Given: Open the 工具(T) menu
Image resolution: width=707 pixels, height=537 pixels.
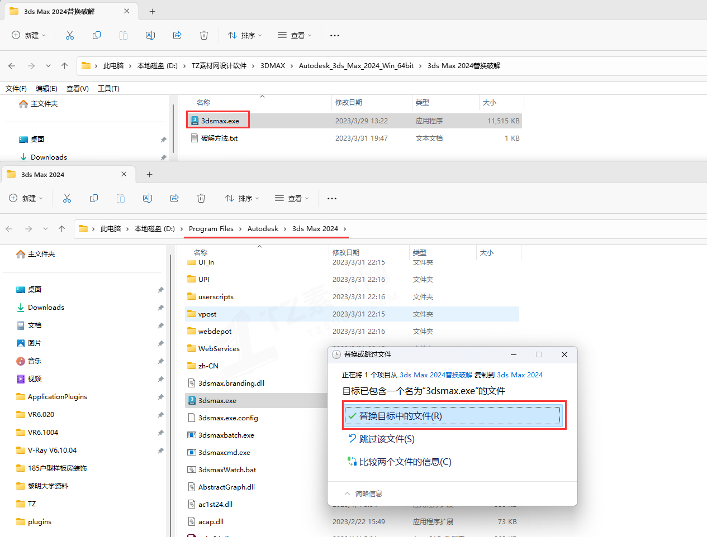Looking at the screenshot, I should coord(108,88).
